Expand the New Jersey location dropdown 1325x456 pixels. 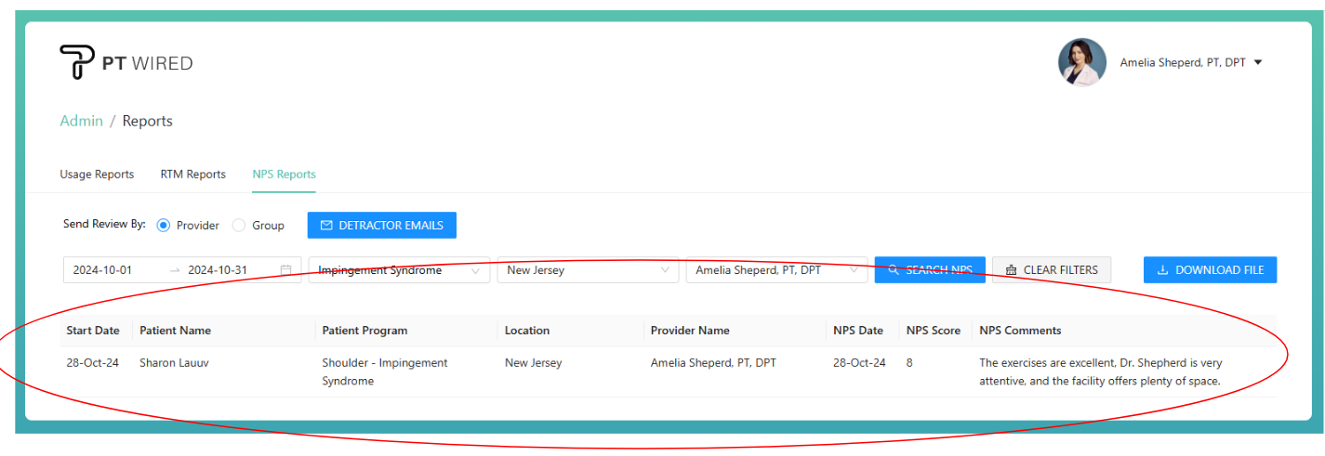click(588, 270)
